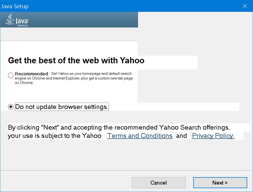Click the Java Setup title bar text
The width and height of the screenshot is (253, 192).
point(15,6)
